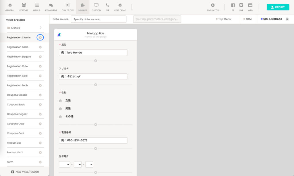Image resolution: width=294 pixels, height=176 pixels.
Task: Click the Specify data source field
Action: click(98, 19)
